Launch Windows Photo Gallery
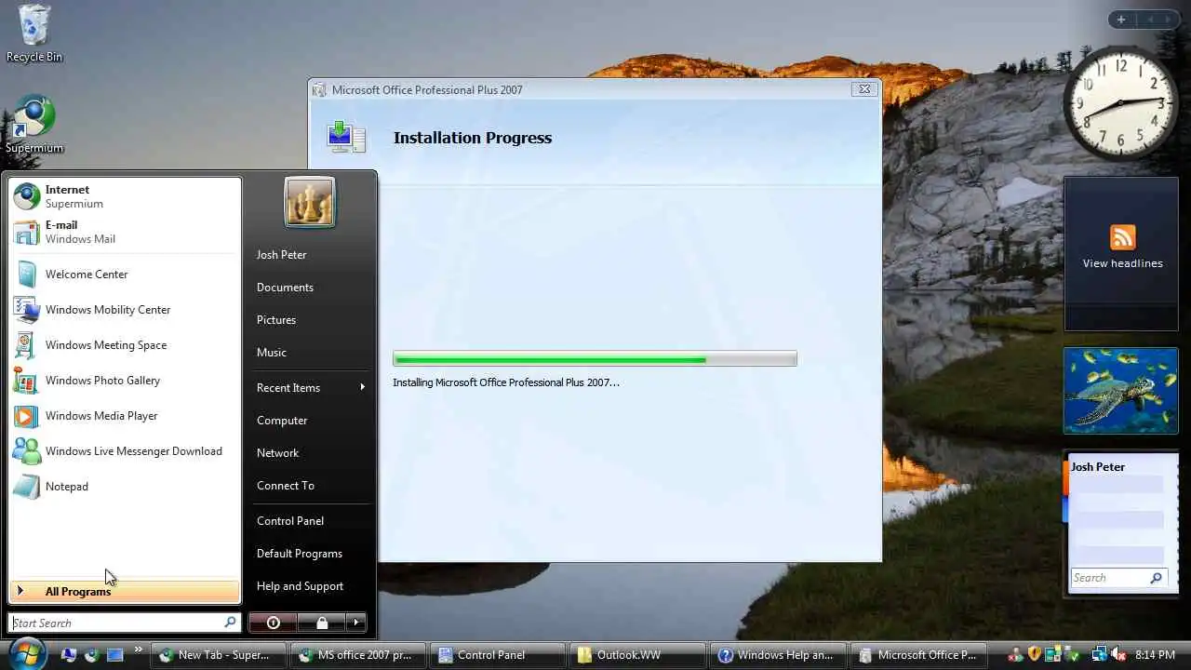The height and width of the screenshot is (670, 1191). click(x=125, y=381)
